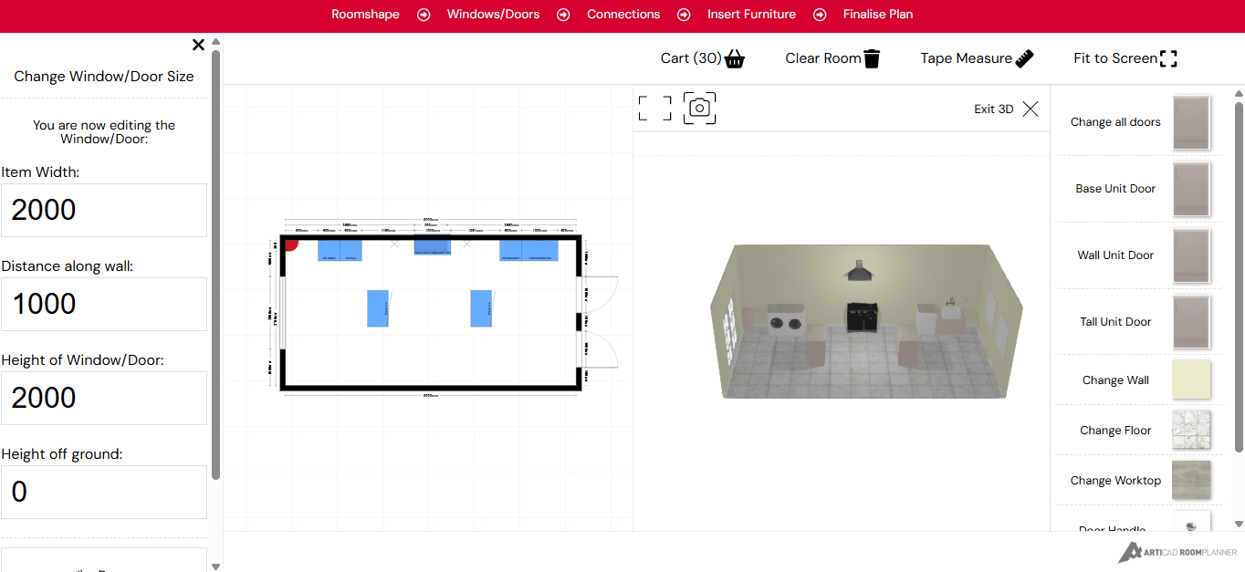
Task: Open the Finalise Plan step
Action: [877, 14]
